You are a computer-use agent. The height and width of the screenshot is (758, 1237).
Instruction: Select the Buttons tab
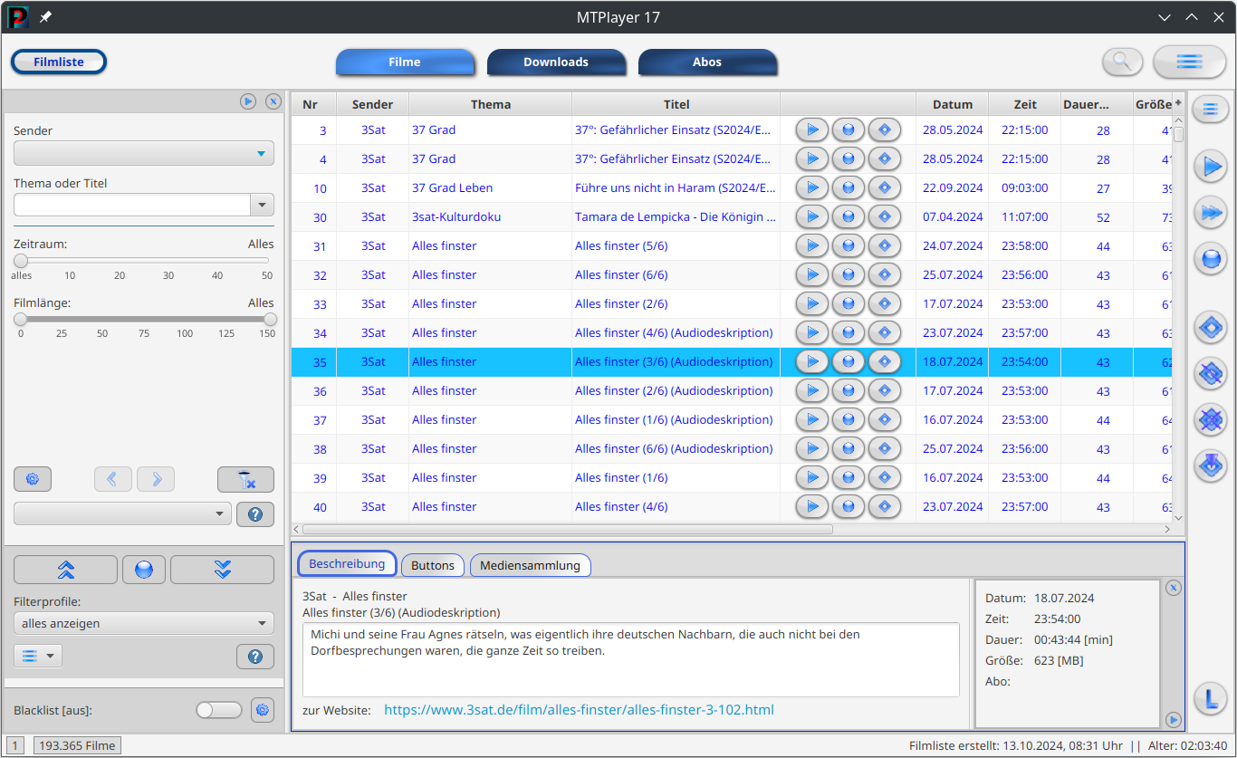click(433, 565)
